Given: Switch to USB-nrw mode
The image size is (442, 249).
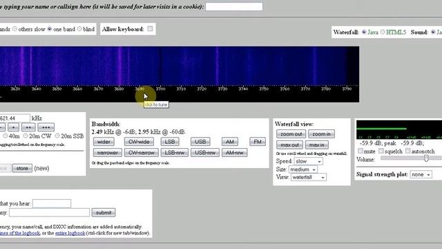Looking at the screenshot, I should 205,153.
